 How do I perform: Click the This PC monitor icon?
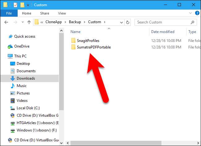pyautogui.click(x=10, y=56)
